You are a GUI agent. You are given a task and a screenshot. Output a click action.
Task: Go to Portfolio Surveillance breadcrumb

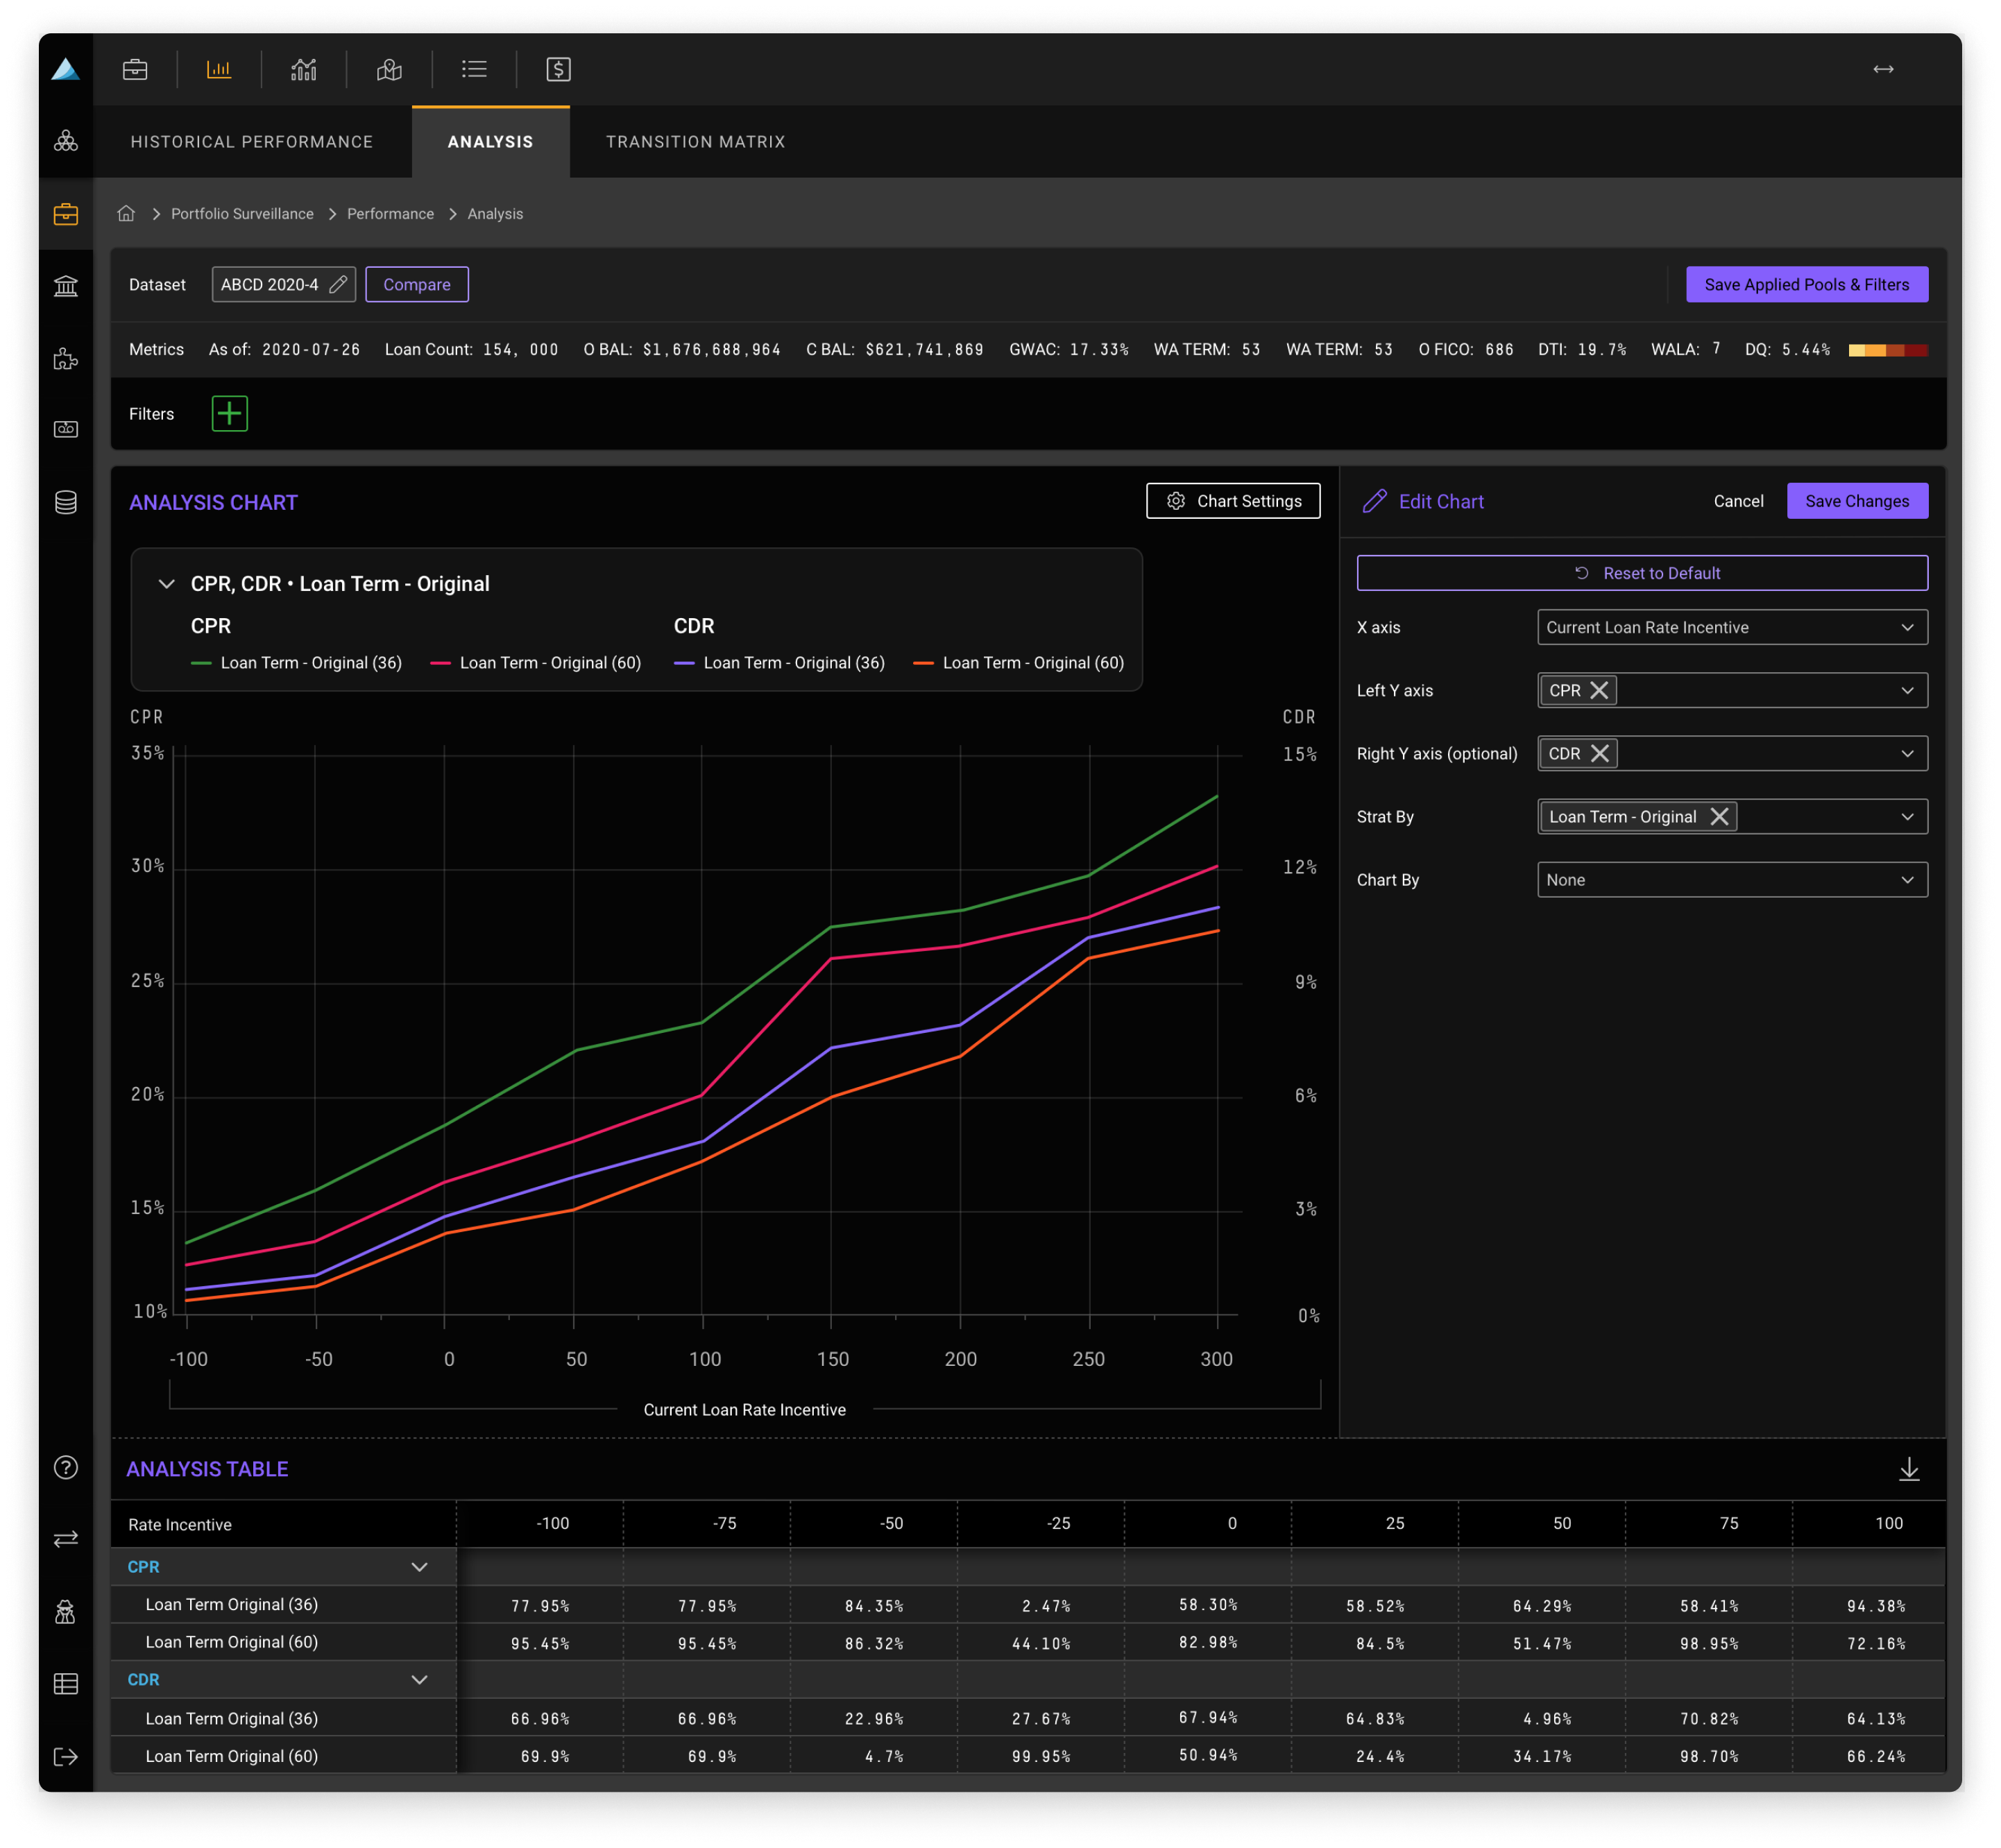coord(242,213)
